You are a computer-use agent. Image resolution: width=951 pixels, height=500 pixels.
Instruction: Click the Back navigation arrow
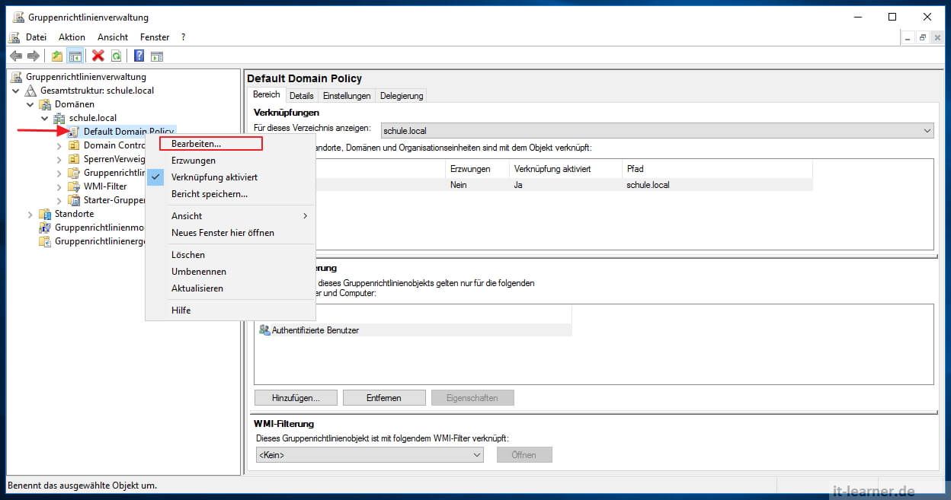pos(15,55)
